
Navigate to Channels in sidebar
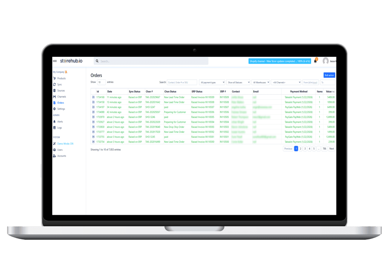pos(61,97)
